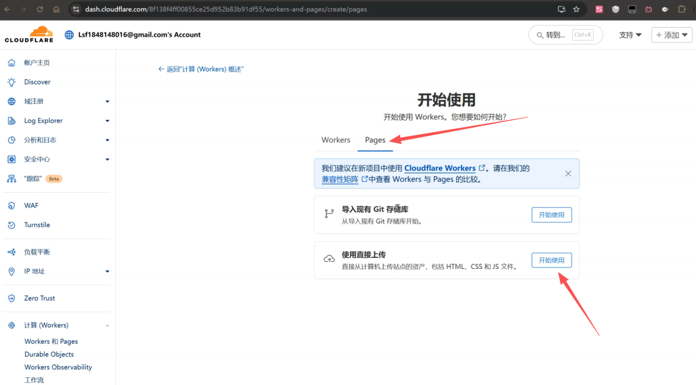Screen dimensions: 696x385
Task: Expand the Log Explorer menu
Action: click(107, 121)
